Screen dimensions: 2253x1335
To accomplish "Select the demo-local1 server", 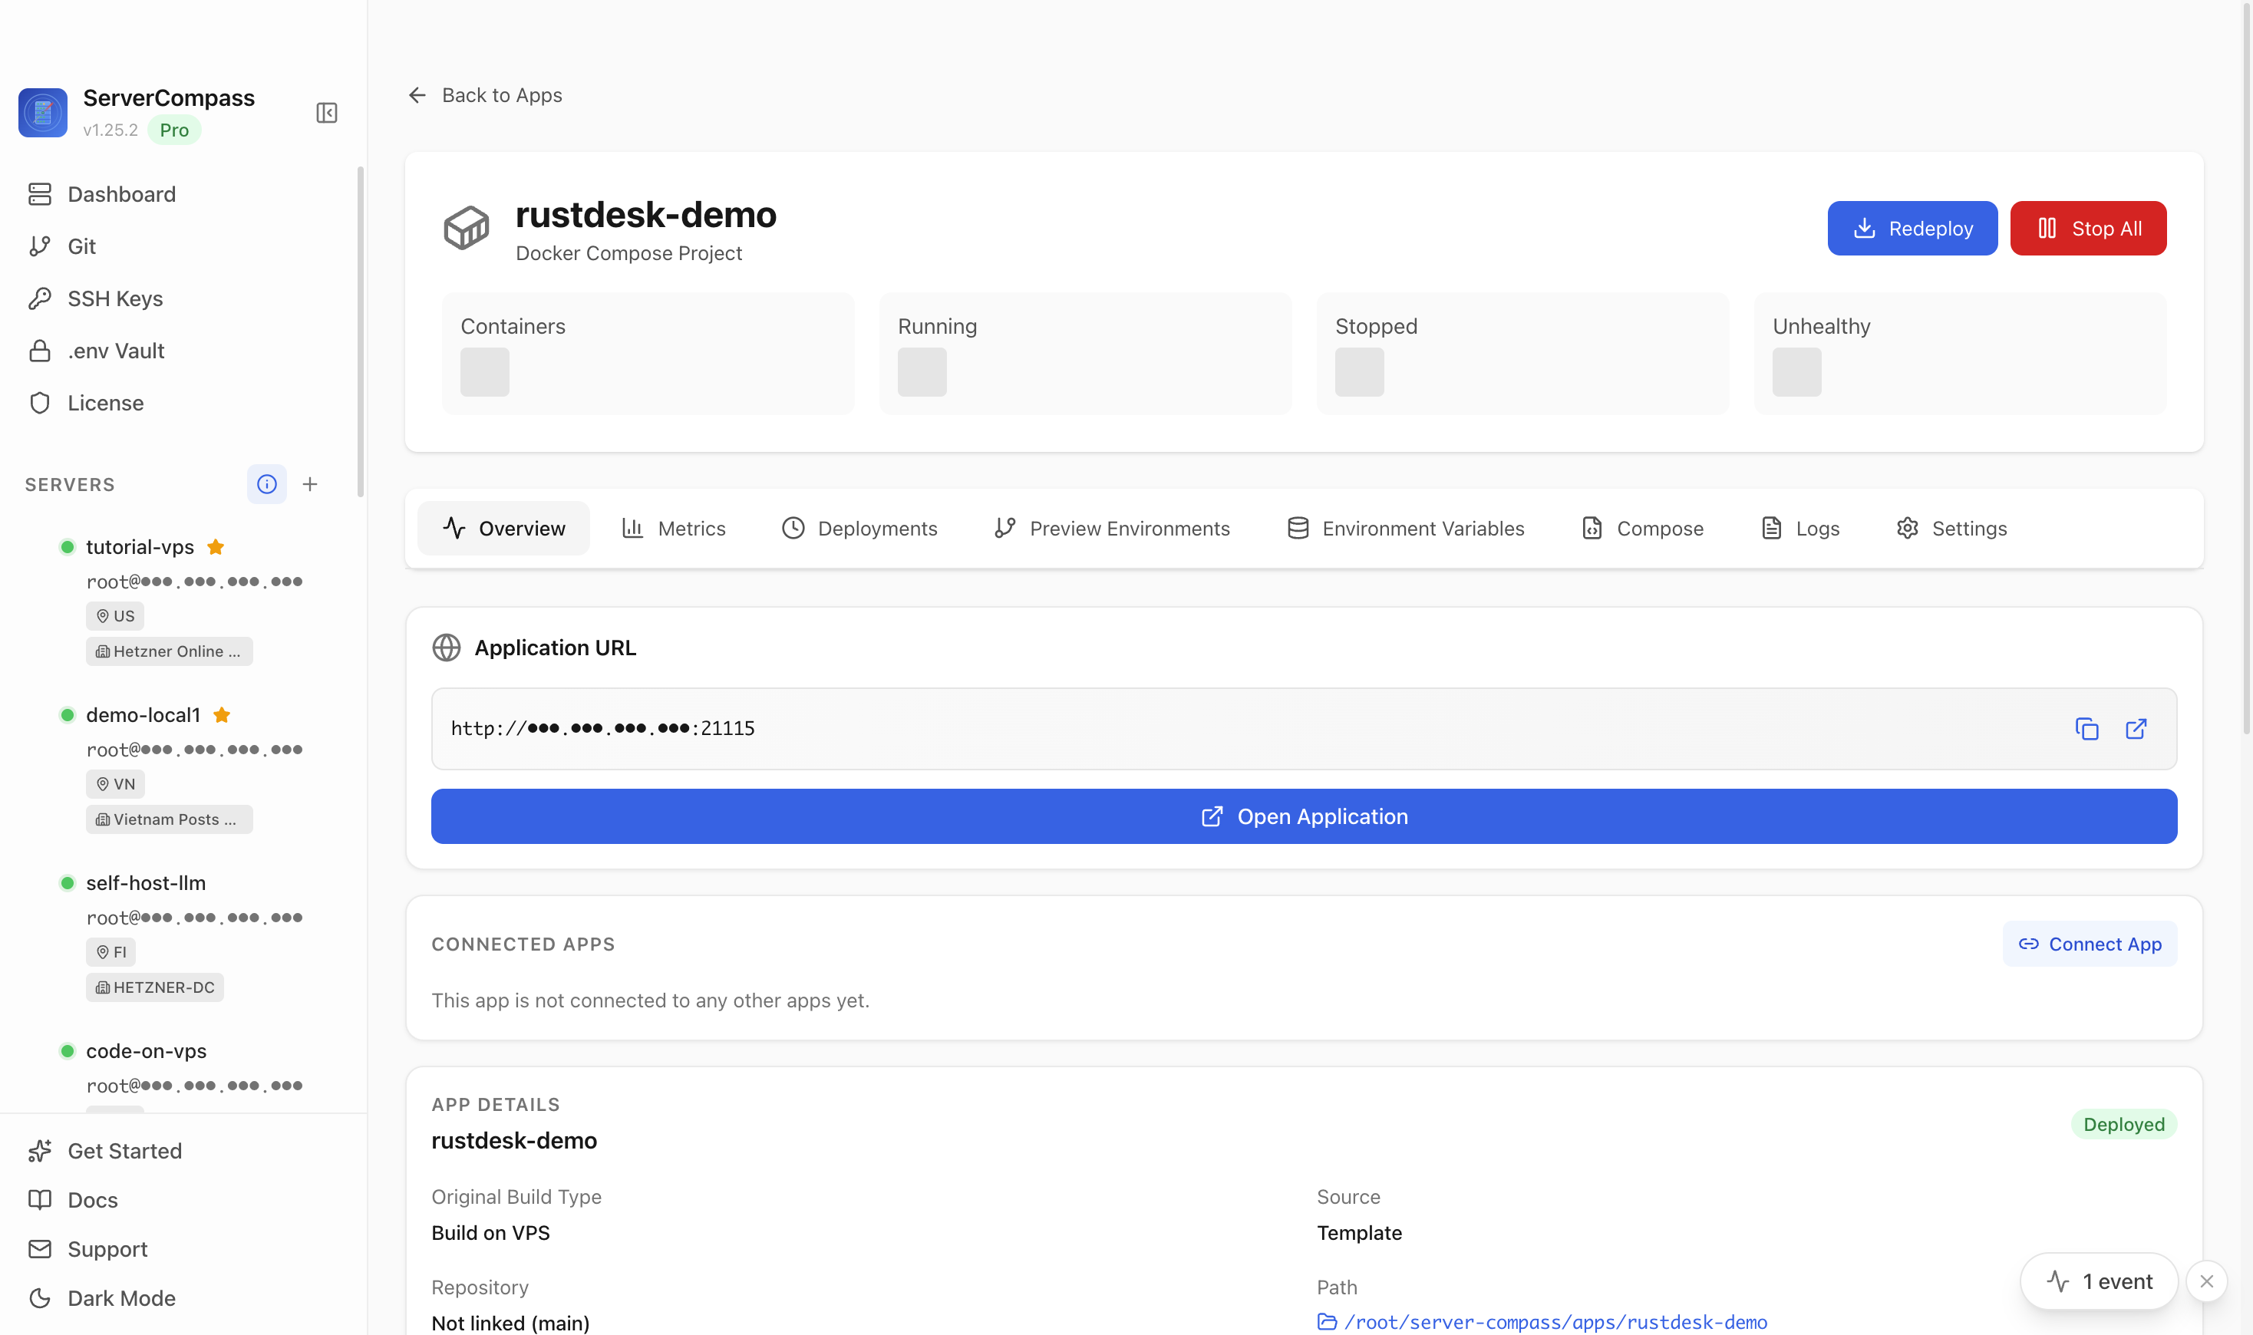I will pos(143,715).
